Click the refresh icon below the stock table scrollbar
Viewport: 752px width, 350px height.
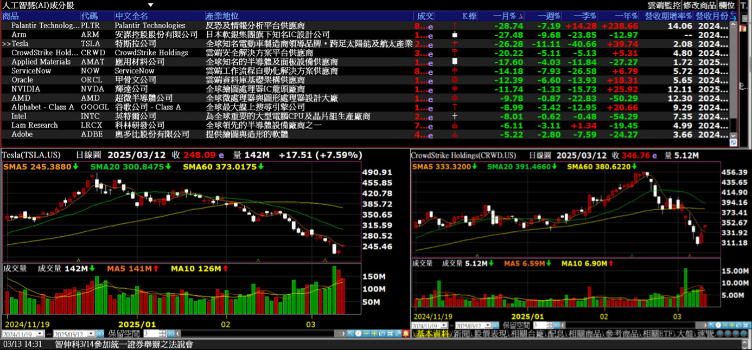click(x=734, y=142)
